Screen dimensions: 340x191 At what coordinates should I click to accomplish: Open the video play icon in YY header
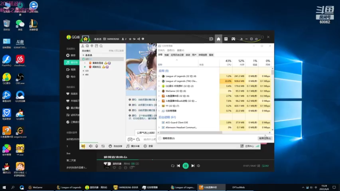(x=211, y=39)
